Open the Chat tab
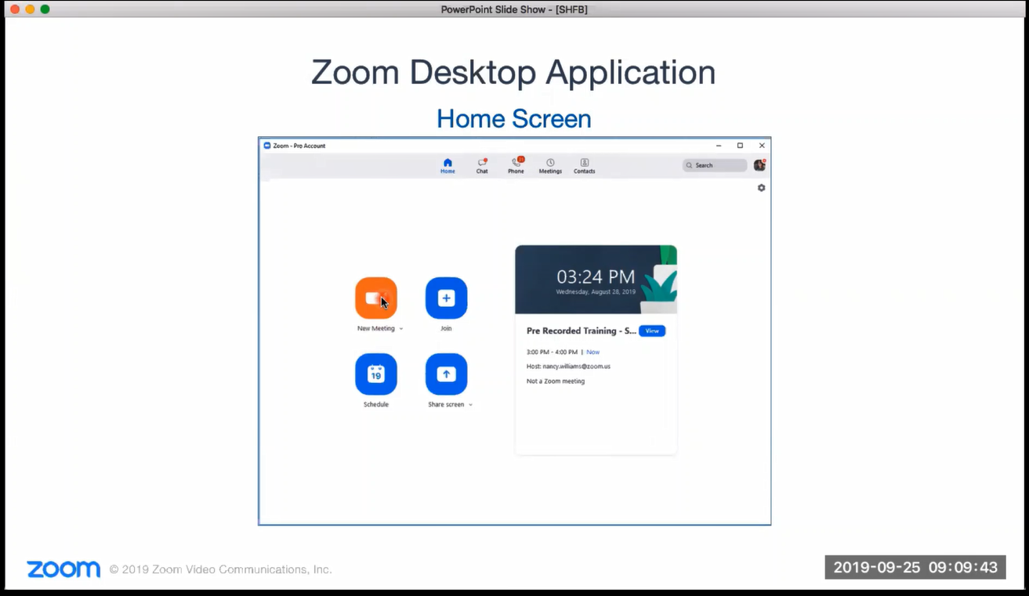Viewport: 1029px width, 596px height. point(482,166)
